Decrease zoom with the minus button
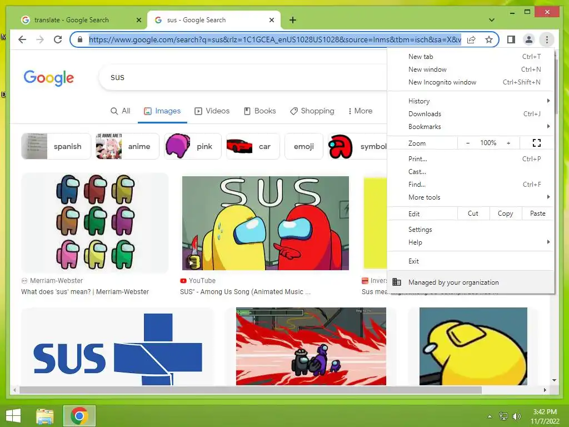This screenshot has height=427, width=569. 468,143
